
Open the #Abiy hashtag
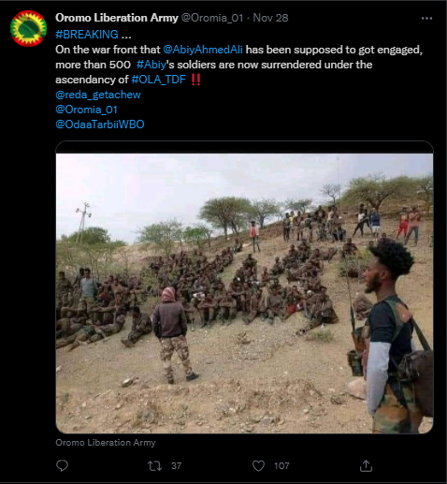click(151, 65)
